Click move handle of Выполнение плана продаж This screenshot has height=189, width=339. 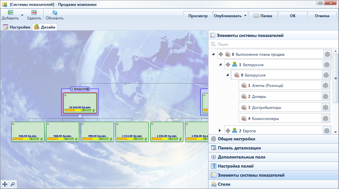(x=221, y=54)
